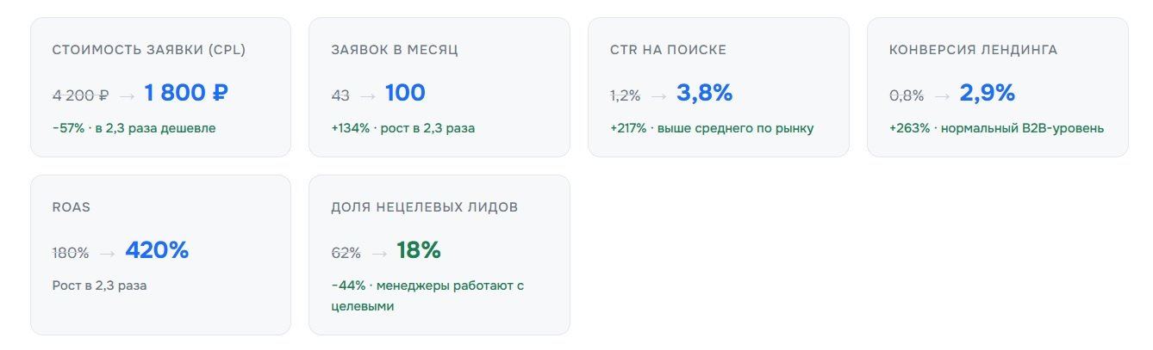Click the green 18% non-target leads value

point(419,250)
